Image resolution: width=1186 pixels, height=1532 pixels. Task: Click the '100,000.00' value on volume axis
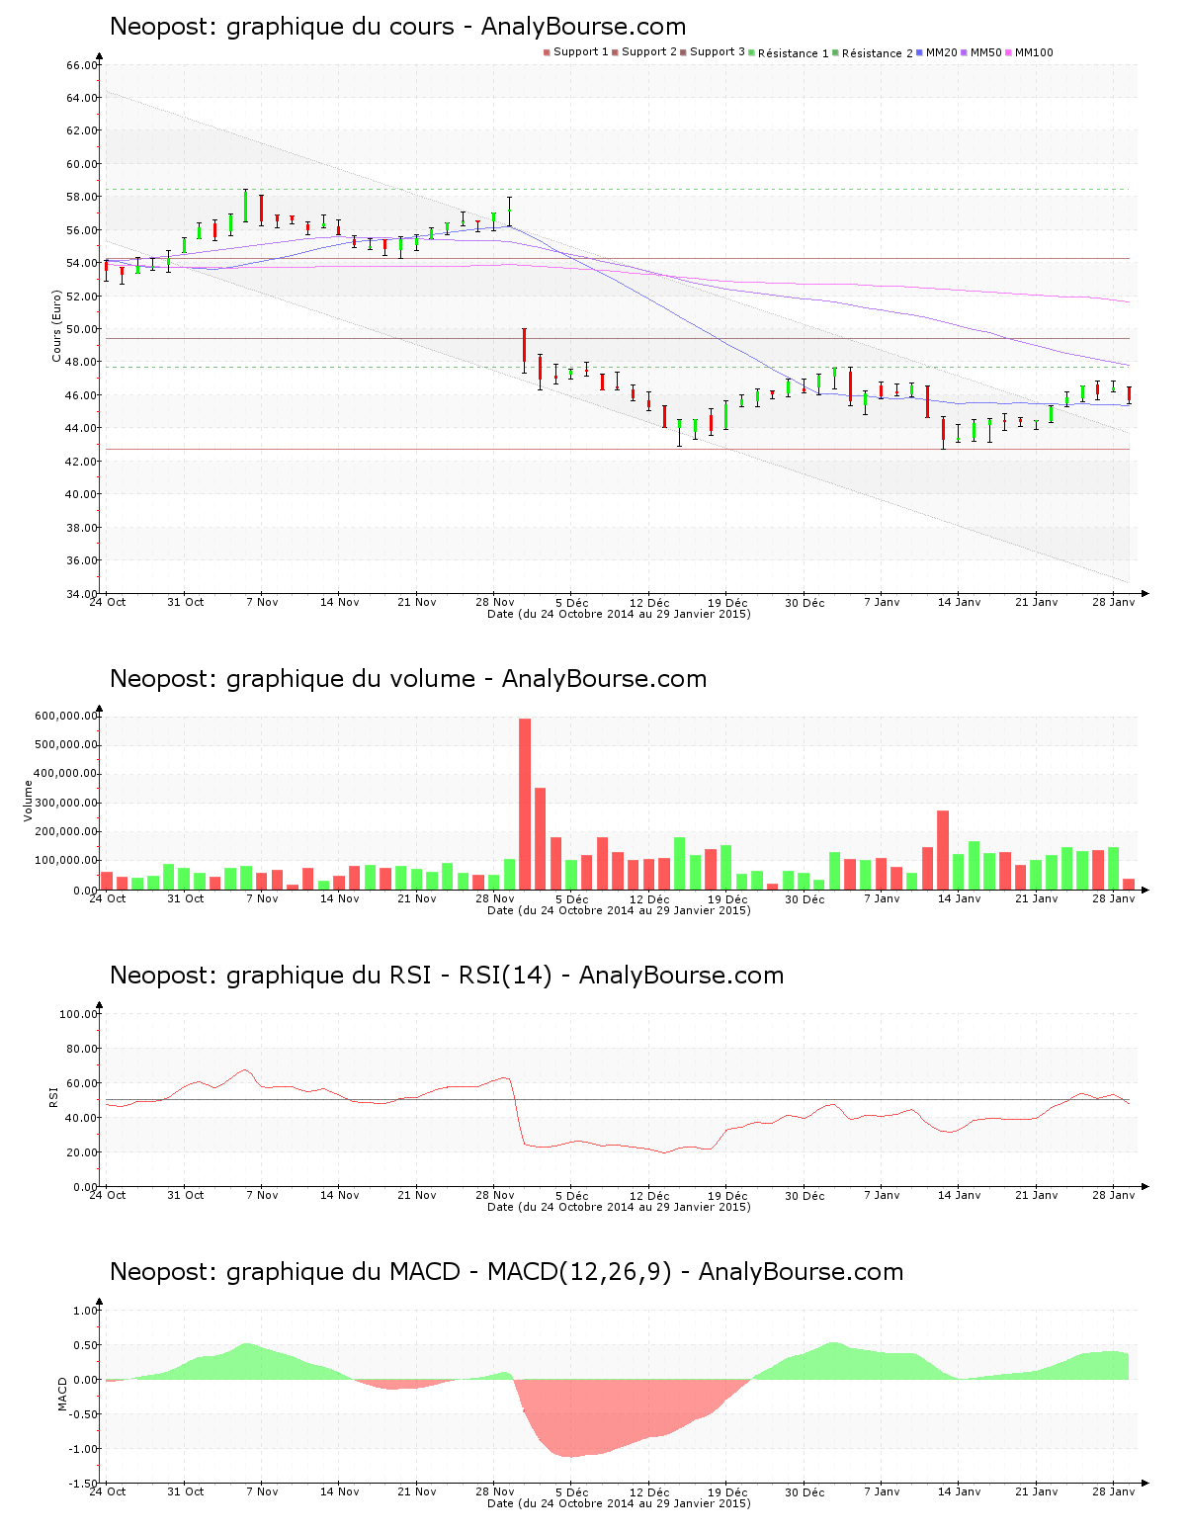65,862
